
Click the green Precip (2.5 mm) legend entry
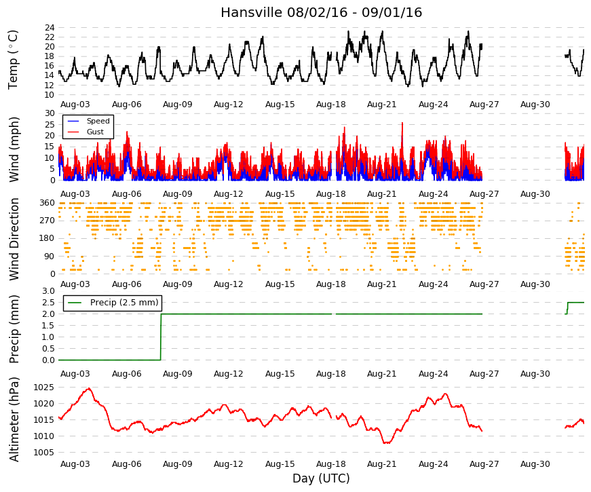[x=113, y=303]
